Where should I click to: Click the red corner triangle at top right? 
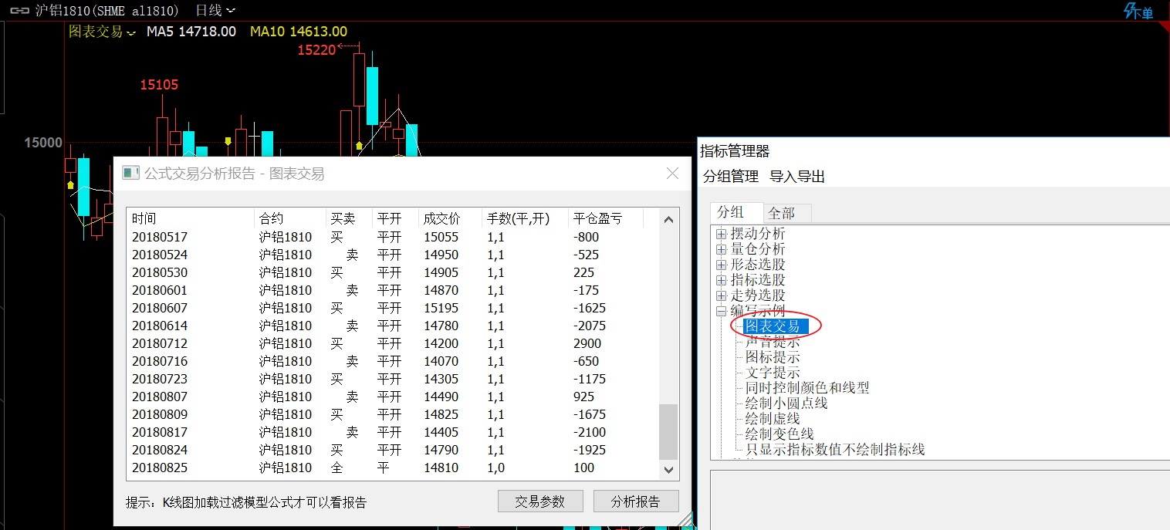click(1164, 27)
